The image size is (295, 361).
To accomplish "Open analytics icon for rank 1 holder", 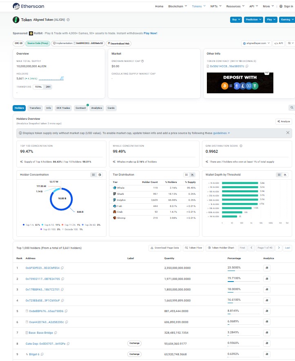I will pyautogui.click(x=267, y=268).
